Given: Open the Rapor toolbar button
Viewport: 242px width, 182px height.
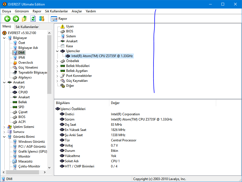Looking at the screenshot, I should [x=59, y=19].
